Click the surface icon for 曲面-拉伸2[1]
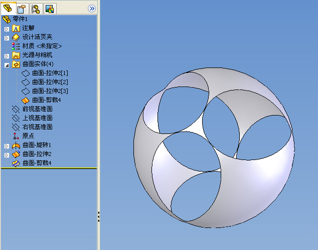 26,73
